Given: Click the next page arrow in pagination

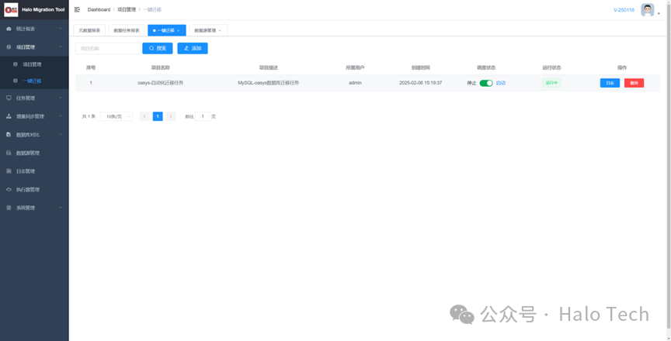Looking at the screenshot, I should [x=171, y=116].
